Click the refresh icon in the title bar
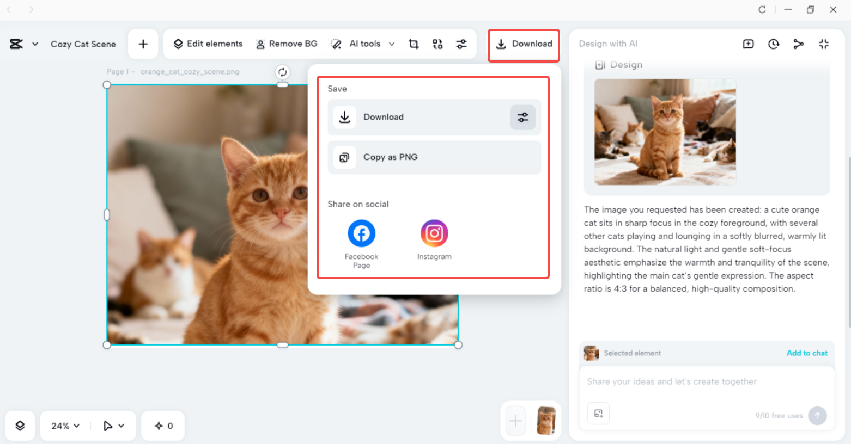 (x=762, y=10)
